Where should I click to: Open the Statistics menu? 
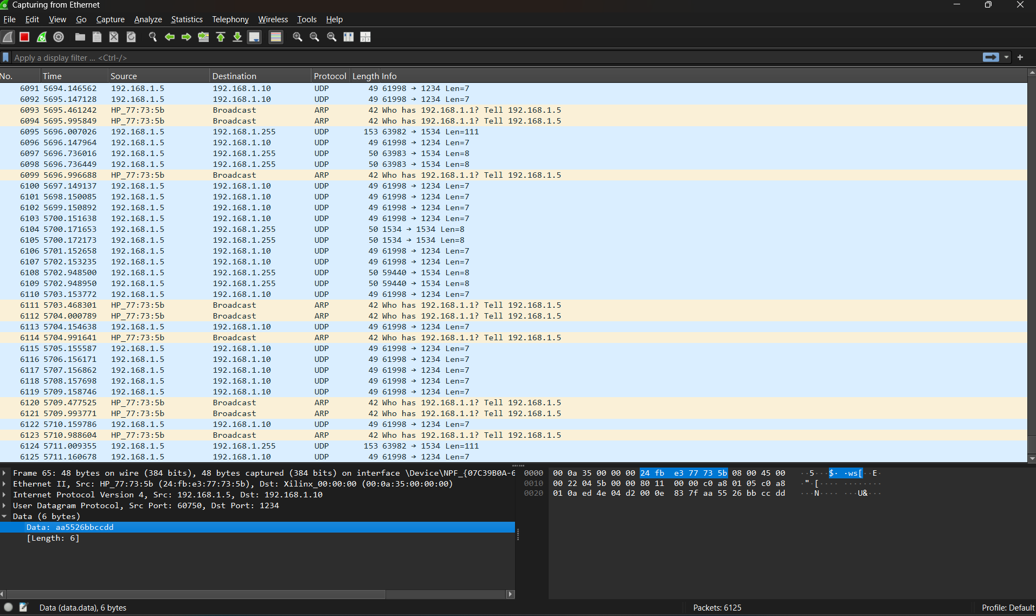pyautogui.click(x=187, y=19)
